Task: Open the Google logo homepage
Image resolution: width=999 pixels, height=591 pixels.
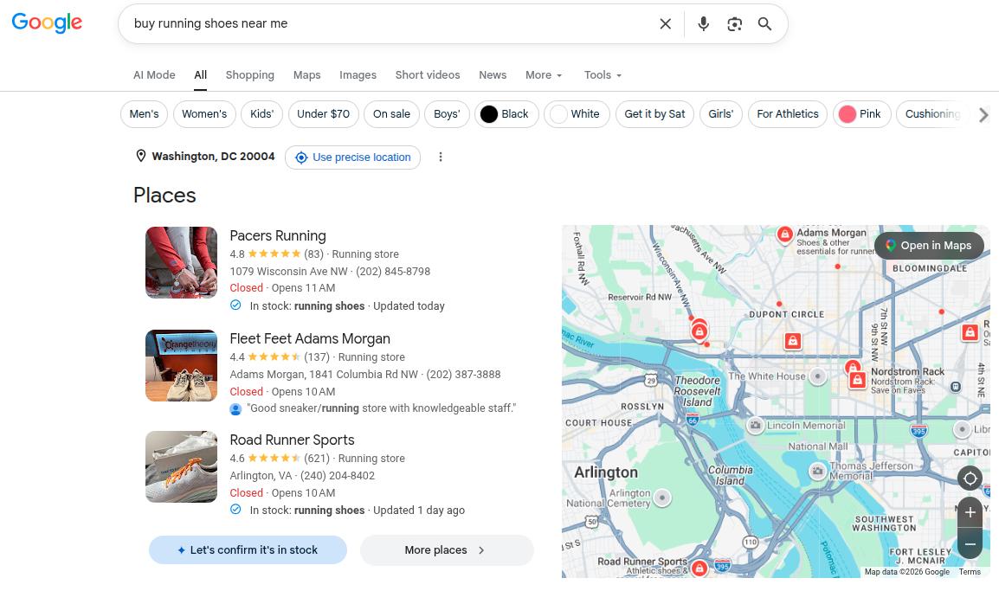Action: pos(47,22)
